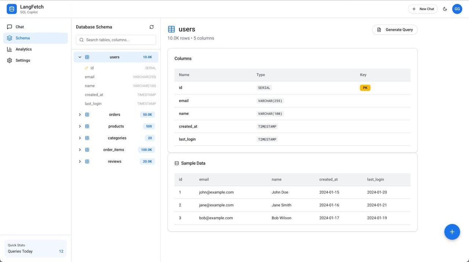The height and width of the screenshot is (262, 469).
Task: Refresh the database schema
Action: coord(151,27)
